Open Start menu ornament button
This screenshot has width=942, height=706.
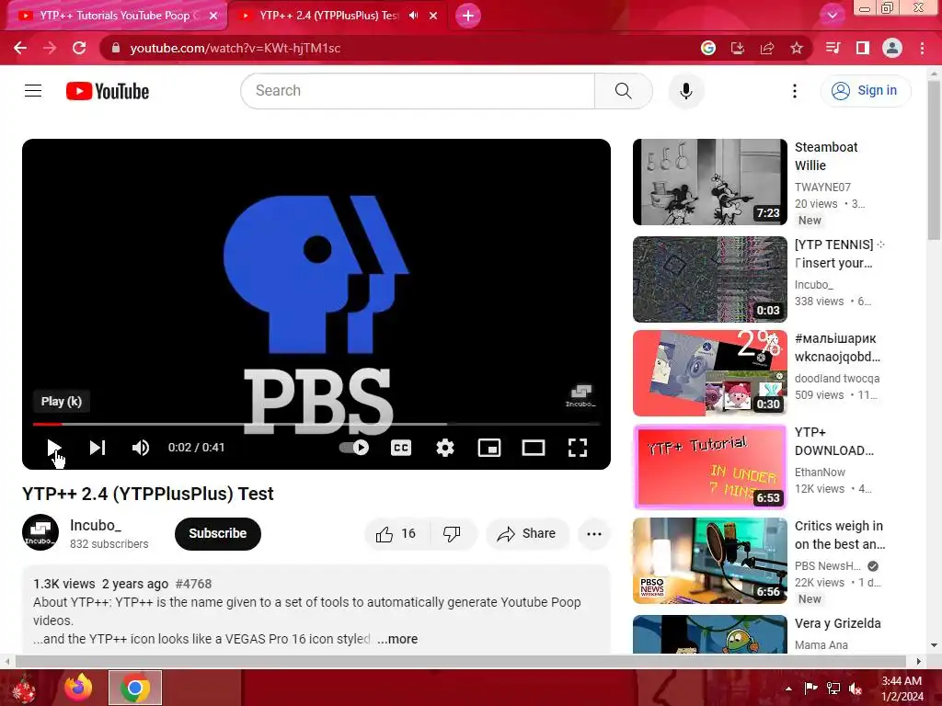(24, 688)
